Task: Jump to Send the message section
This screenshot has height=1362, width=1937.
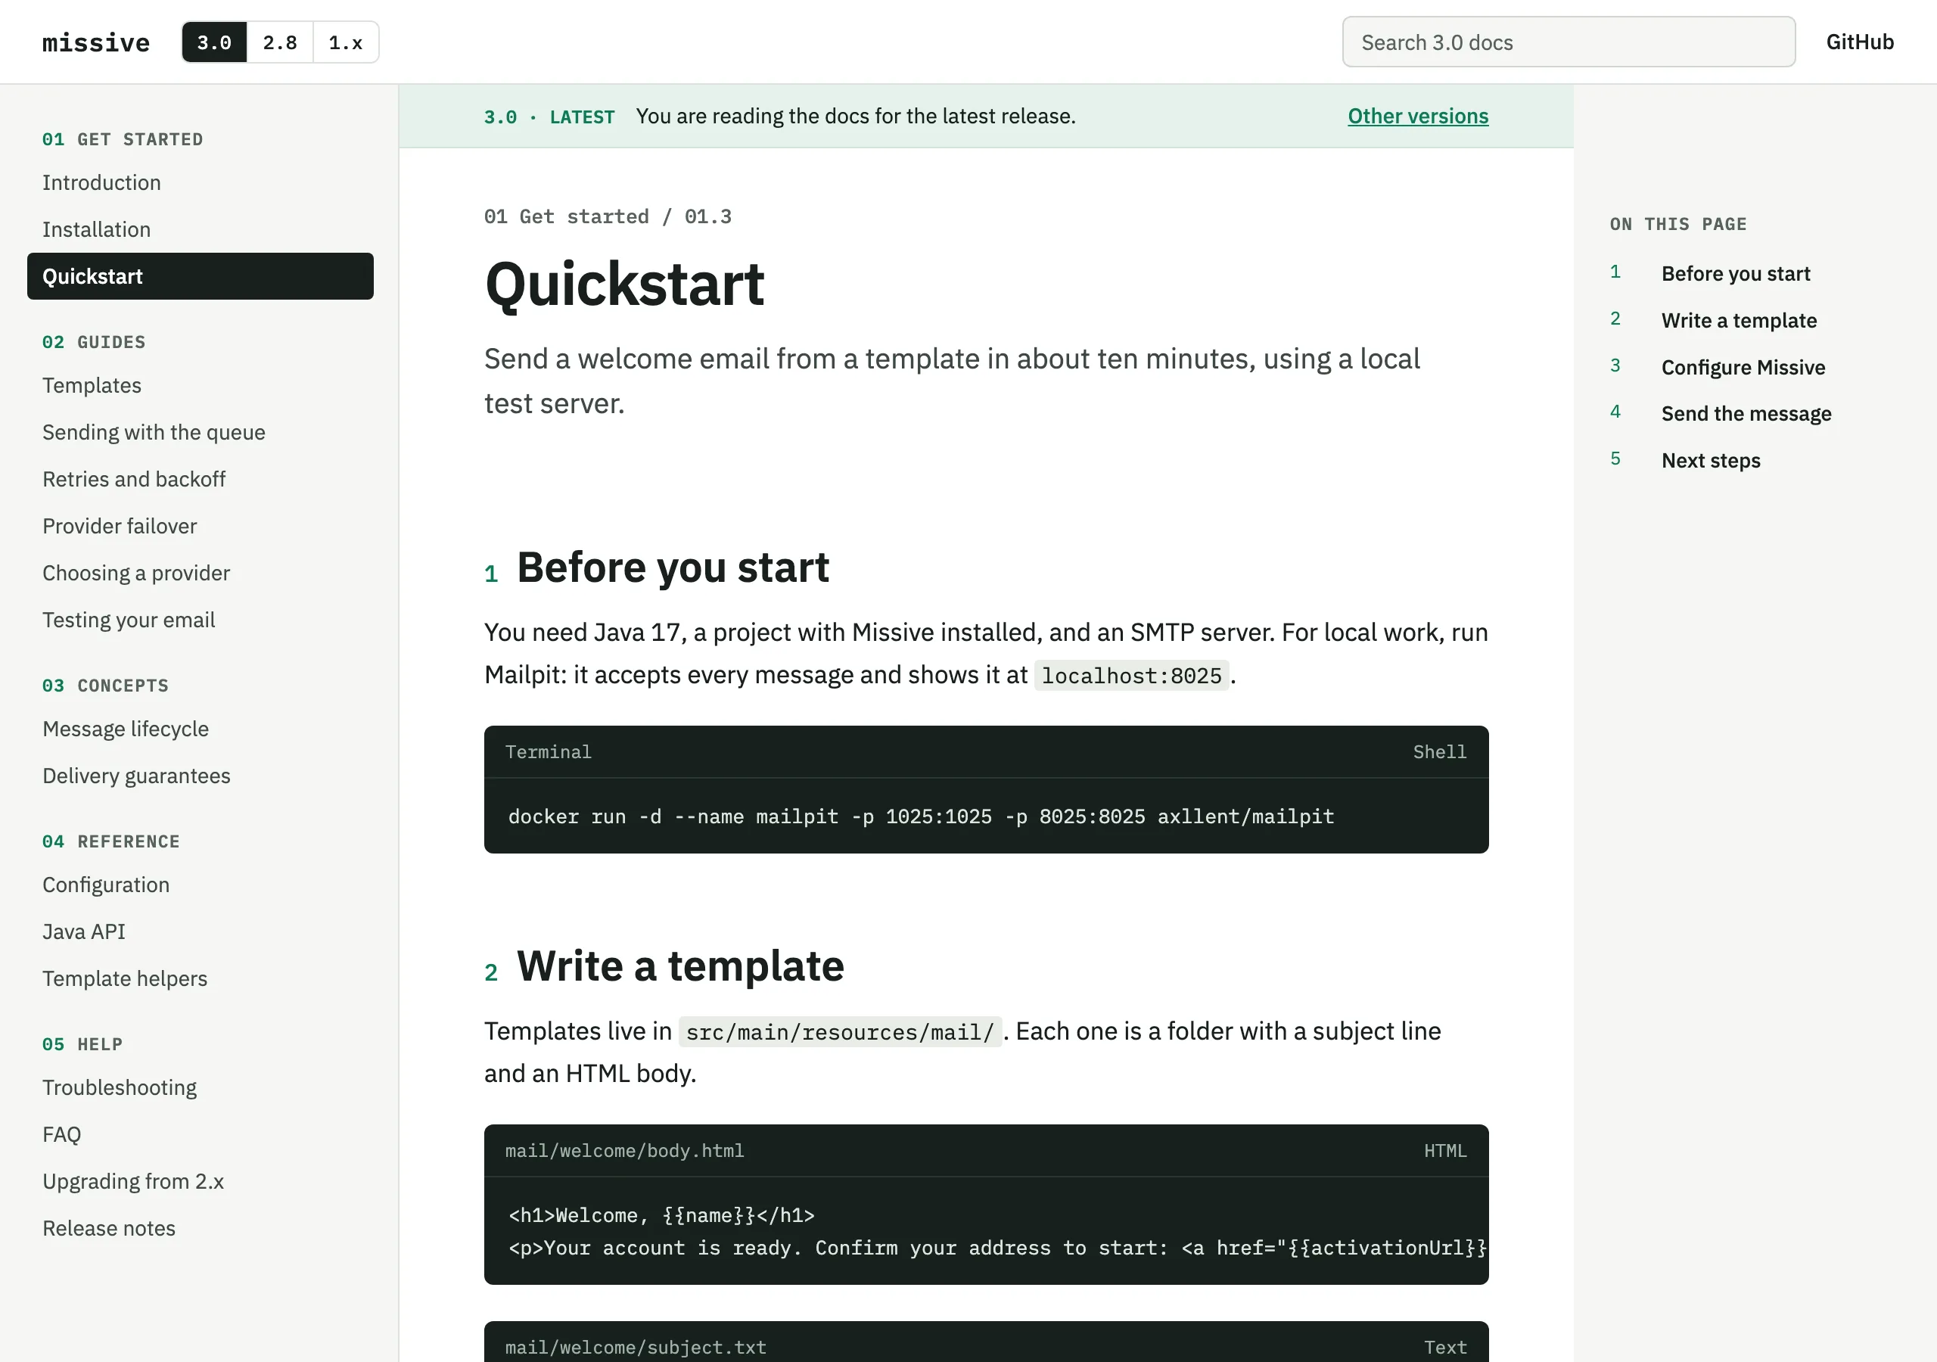Action: [1746, 413]
